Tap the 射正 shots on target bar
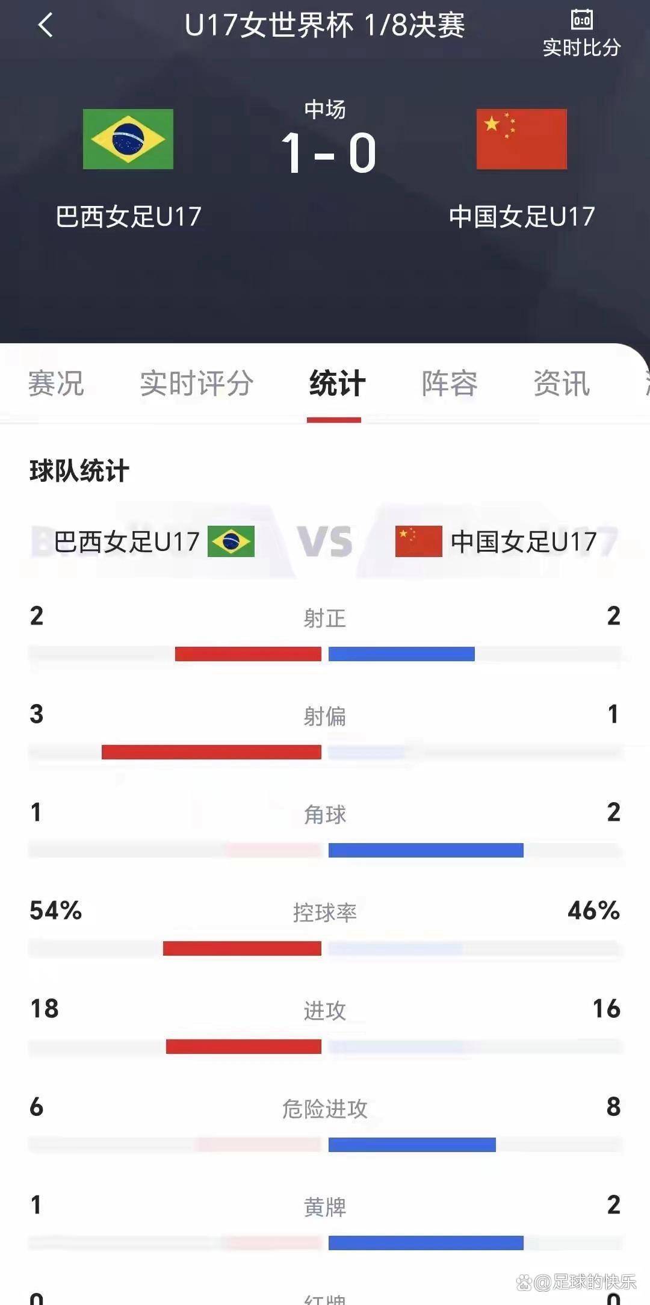 (x=325, y=653)
